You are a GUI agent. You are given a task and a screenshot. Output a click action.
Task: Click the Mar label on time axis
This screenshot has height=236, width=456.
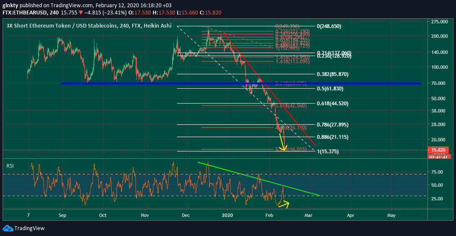(x=309, y=216)
